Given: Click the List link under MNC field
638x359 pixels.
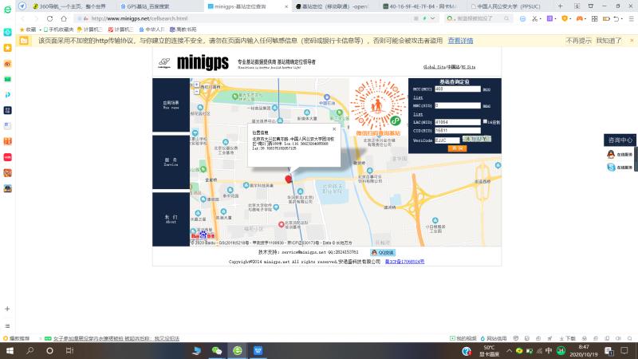Looking at the screenshot, I should tap(418, 114).
